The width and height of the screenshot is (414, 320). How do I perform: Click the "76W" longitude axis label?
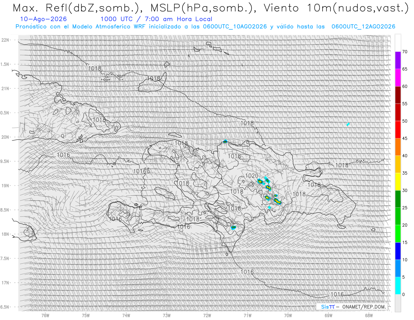point(45,316)
